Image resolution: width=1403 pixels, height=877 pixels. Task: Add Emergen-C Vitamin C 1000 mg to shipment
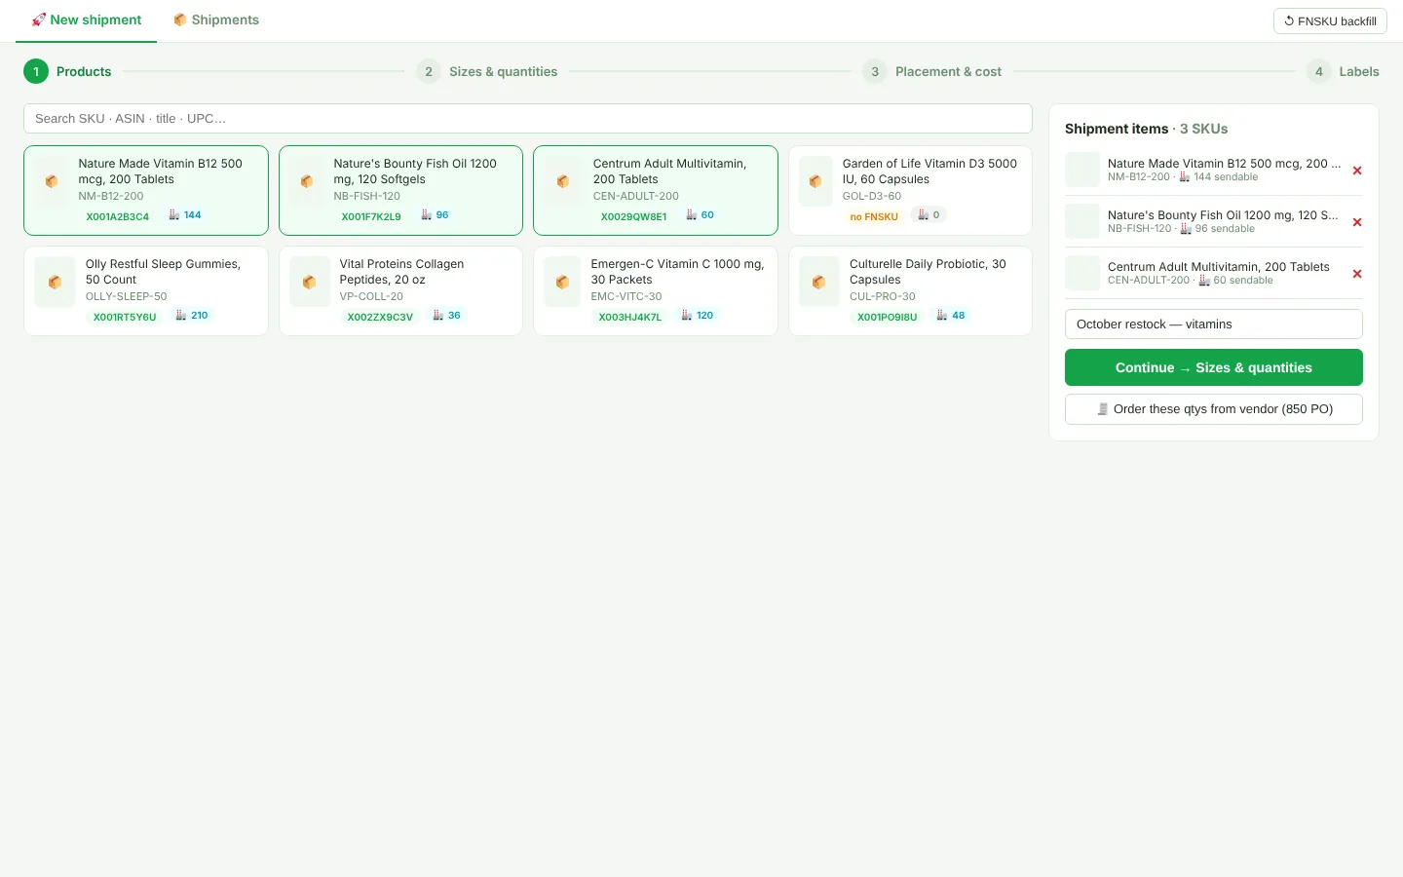tap(656, 290)
